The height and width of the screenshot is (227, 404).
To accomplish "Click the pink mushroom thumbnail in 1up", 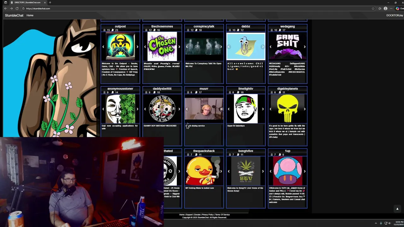I will (x=288, y=171).
